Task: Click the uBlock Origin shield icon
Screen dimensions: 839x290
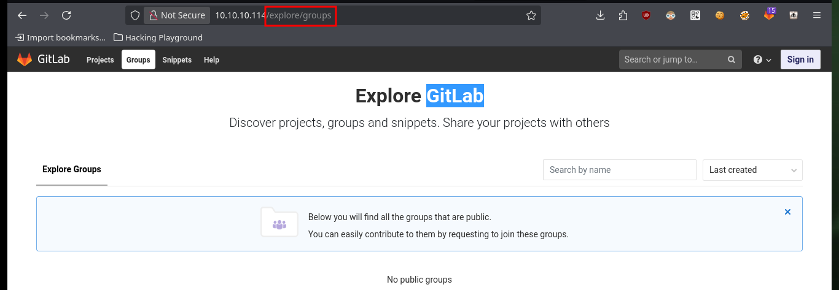Action: 646,16
